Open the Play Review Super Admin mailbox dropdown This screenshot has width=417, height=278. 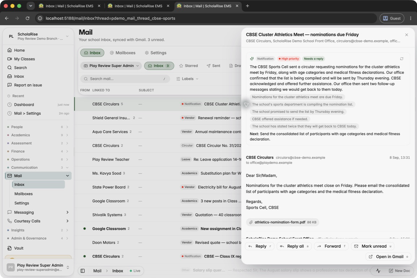point(111,66)
